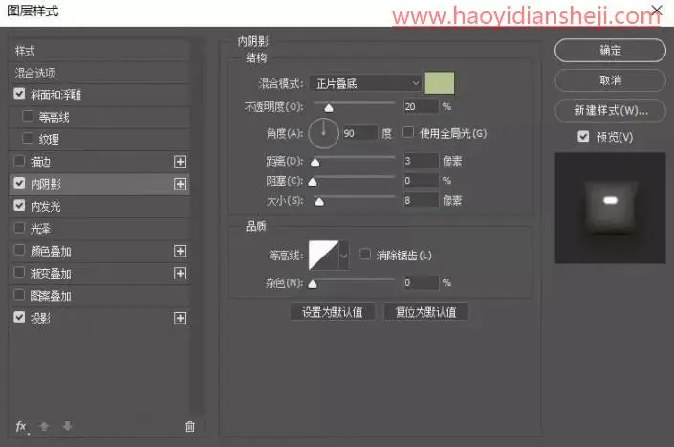
Task: Add another 内阴影 effect with plus icon
Action: (180, 184)
